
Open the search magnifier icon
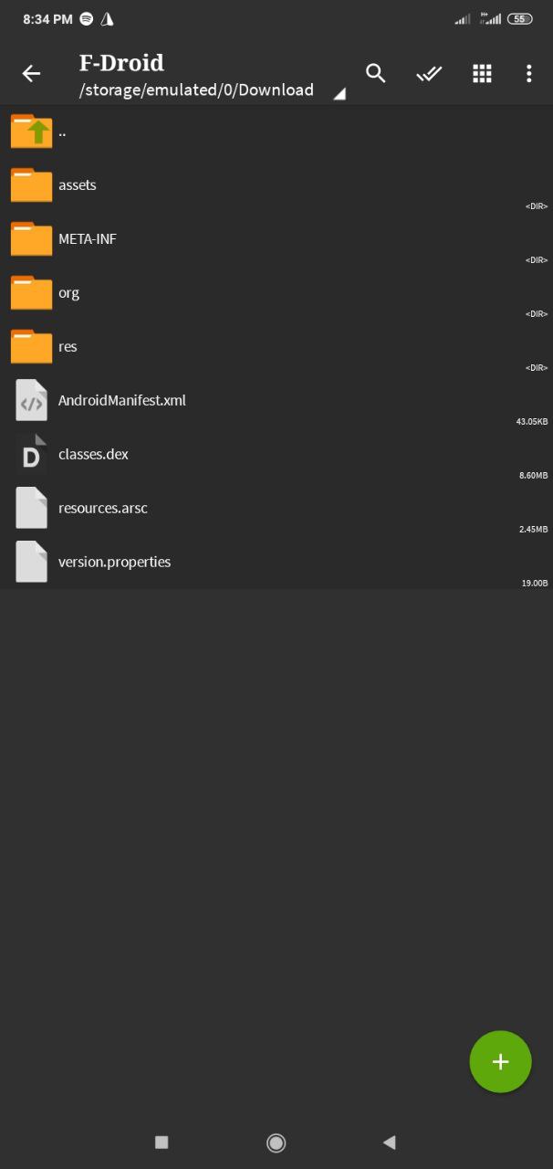(376, 73)
